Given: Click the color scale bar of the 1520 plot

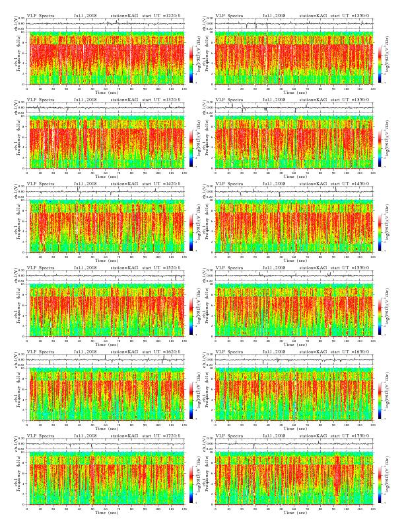Looking at the screenshot, I should (191, 316).
